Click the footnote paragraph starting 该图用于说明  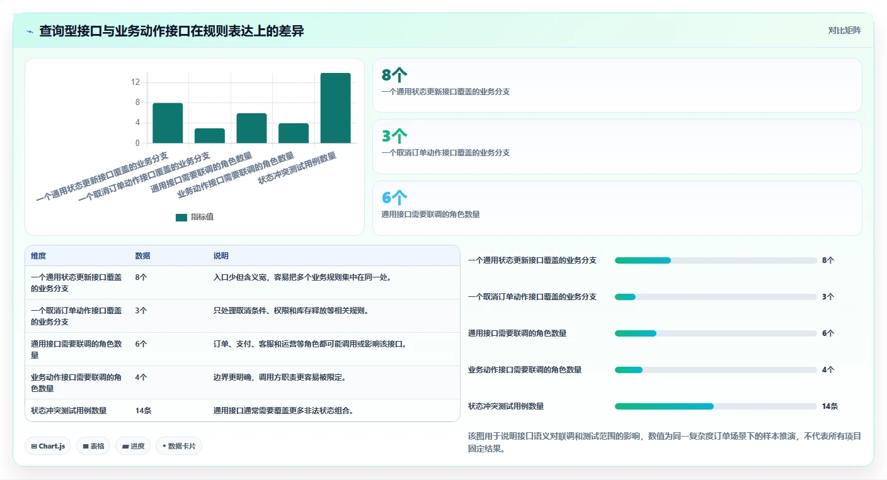click(665, 443)
